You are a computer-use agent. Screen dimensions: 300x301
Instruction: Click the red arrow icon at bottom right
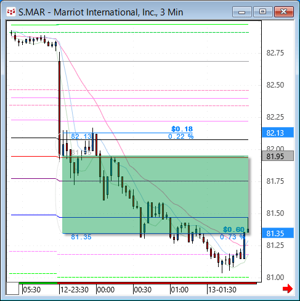click(288, 289)
